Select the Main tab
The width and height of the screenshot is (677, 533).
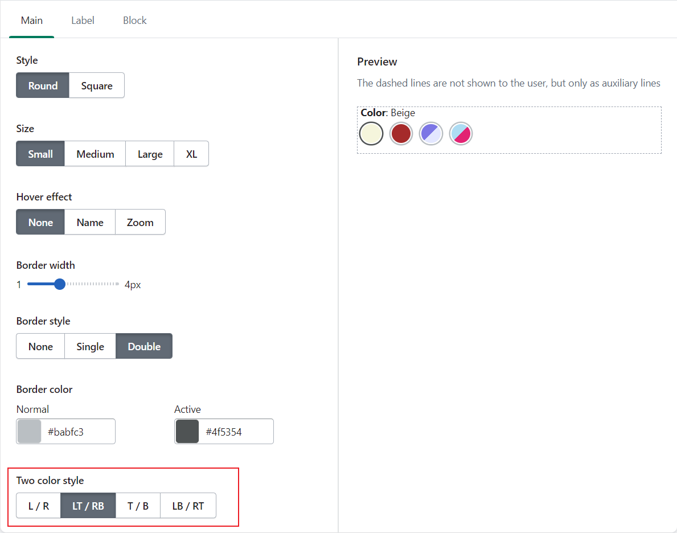(x=32, y=20)
